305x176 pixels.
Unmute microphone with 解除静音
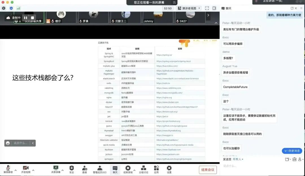[x=8, y=170]
